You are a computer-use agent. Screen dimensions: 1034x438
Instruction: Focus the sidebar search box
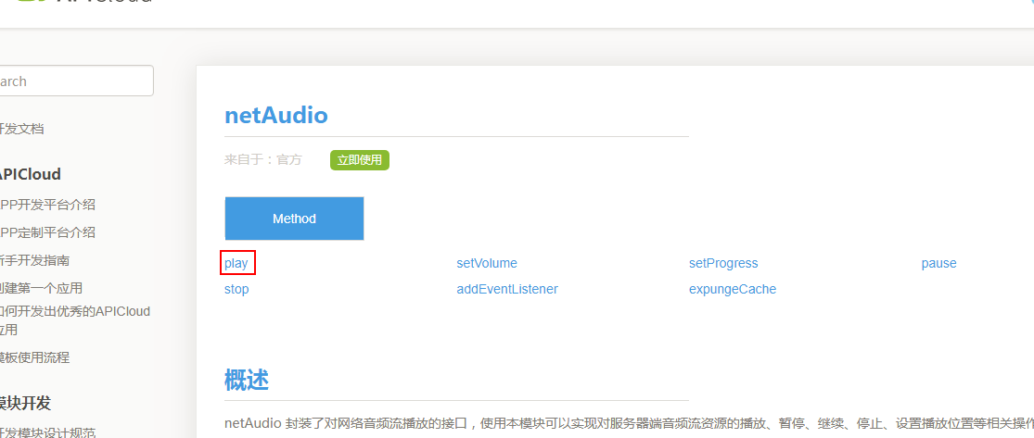click(74, 81)
